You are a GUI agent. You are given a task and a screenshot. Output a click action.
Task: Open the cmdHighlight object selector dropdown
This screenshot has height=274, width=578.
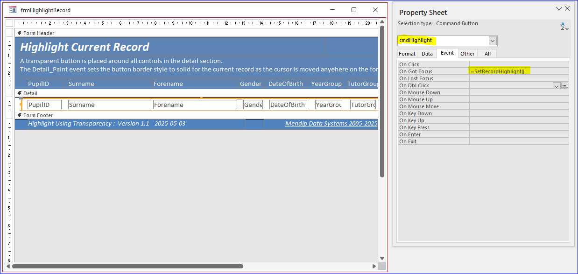(x=493, y=41)
